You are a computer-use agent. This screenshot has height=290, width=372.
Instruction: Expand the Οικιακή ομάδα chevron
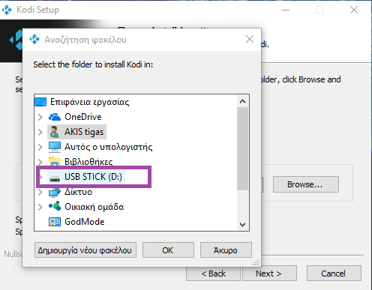coord(40,207)
